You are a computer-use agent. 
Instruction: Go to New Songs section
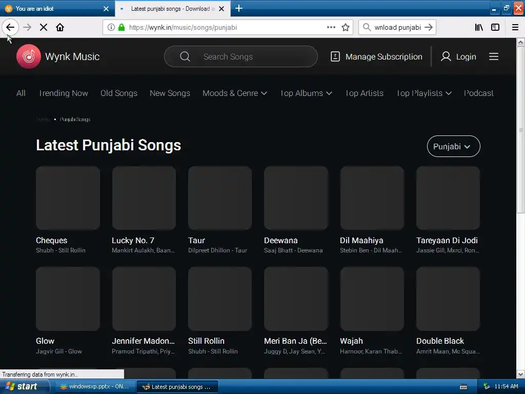click(x=170, y=93)
